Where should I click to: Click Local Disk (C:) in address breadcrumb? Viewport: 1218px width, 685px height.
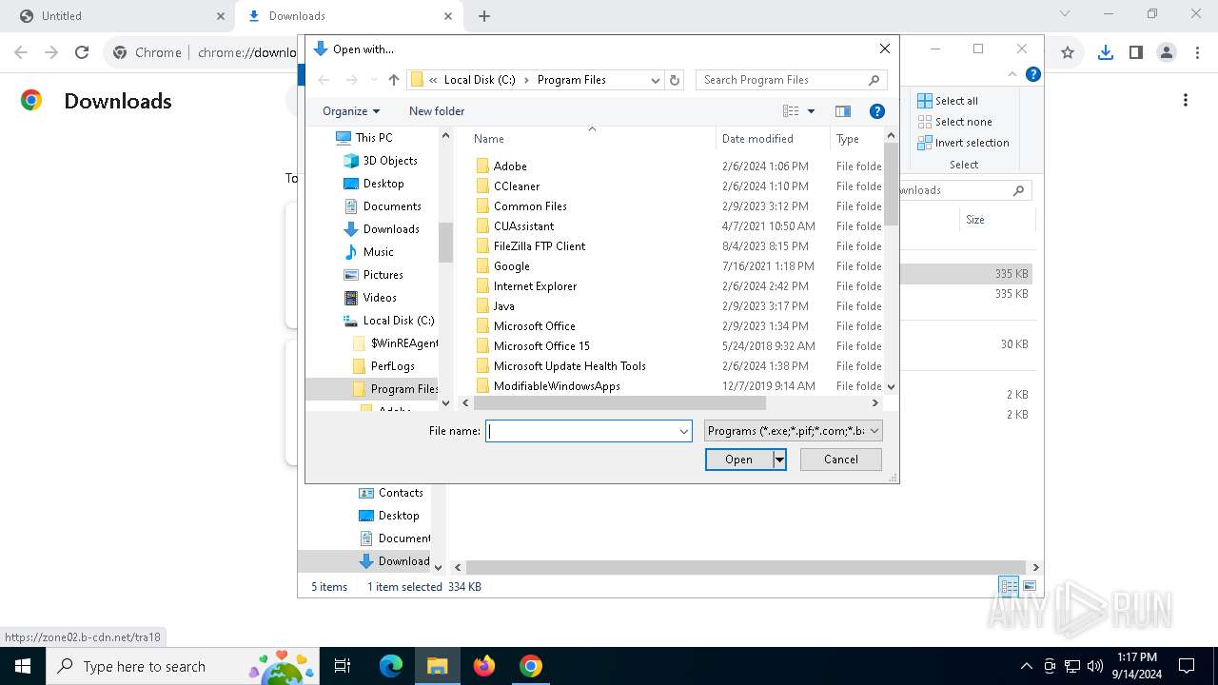coord(480,80)
